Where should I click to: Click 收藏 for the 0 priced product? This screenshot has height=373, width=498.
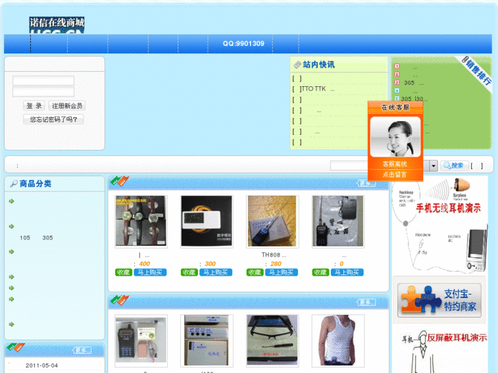pos(321,272)
